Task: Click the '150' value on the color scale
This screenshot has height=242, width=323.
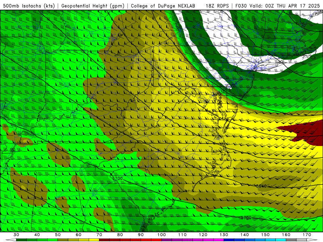Action: click(x=265, y=235)
